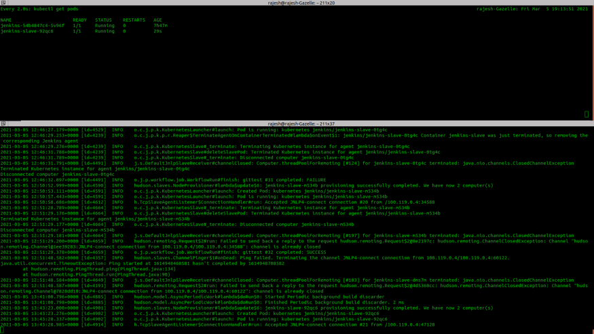Click log timestamp '13:41:00.796+0000'
The width and height of the screenshot is (594, 334).
pyautogui.click(x=54, y=297)
